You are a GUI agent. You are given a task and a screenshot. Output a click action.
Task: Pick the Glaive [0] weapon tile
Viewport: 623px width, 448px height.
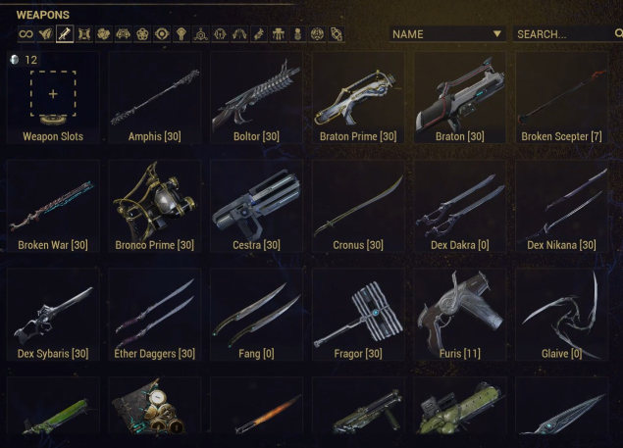click(561, 314)
